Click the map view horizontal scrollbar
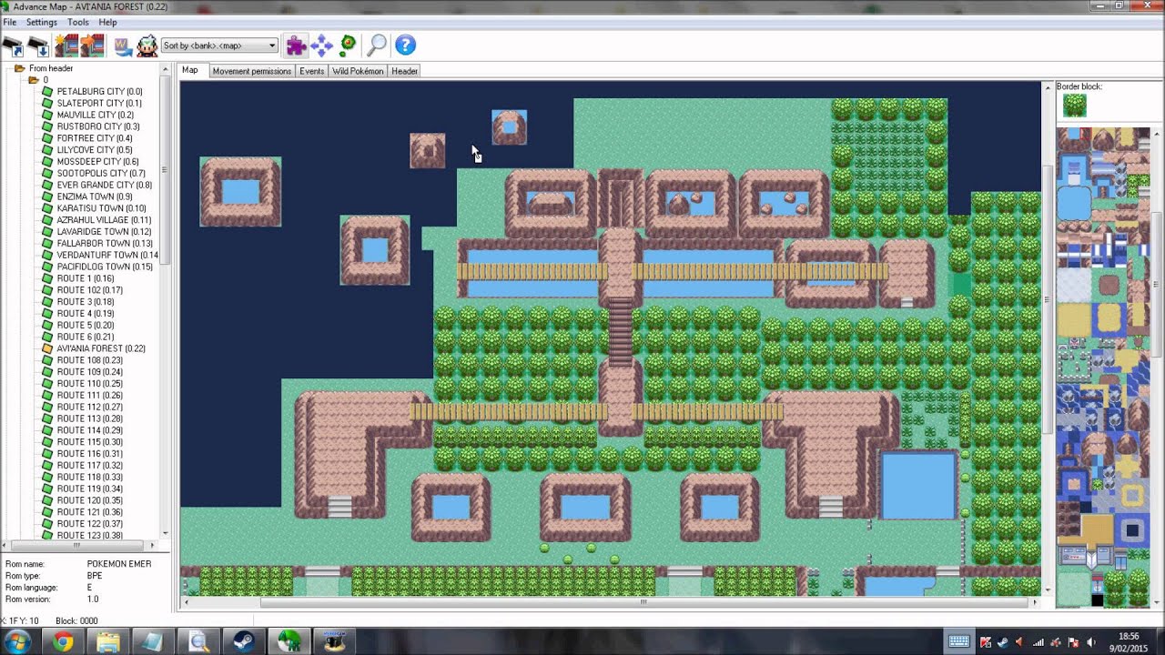Screen dimensions: 1165x655 coord(643,602)
